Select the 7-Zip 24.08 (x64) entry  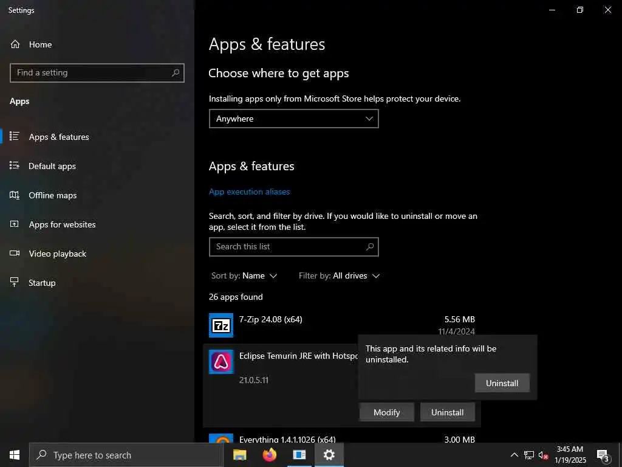point(341,325)
